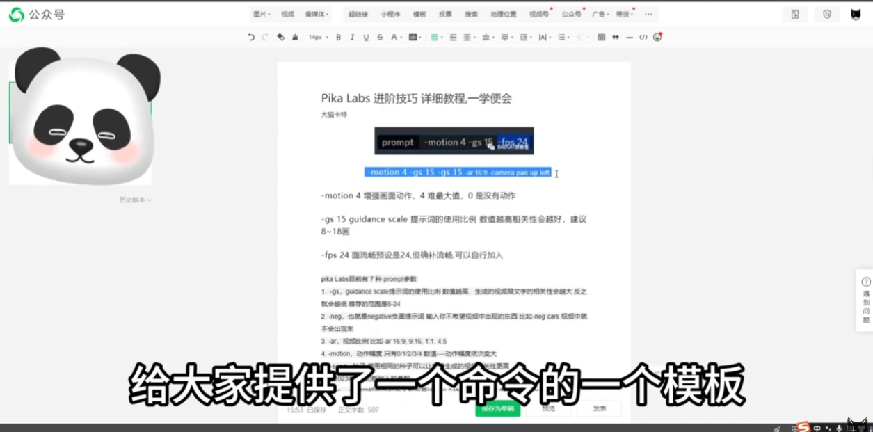873x432 pixels.
Task: Open the list style dropdown
Action: [x=563, y=38]
